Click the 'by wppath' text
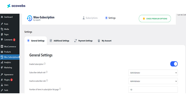The width and height of the screenshot is (186, 107). (x=37, y=20)
